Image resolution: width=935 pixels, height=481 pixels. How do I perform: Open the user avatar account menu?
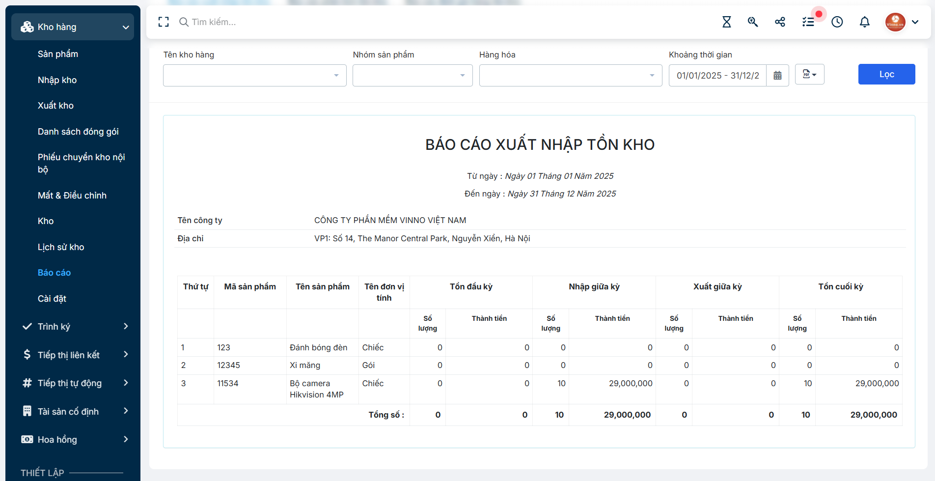[902, 22]
